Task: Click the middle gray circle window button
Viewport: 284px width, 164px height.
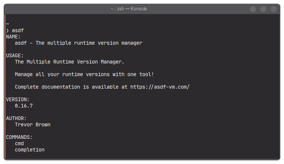Action: pyautogui.click(x=263, y=9)
